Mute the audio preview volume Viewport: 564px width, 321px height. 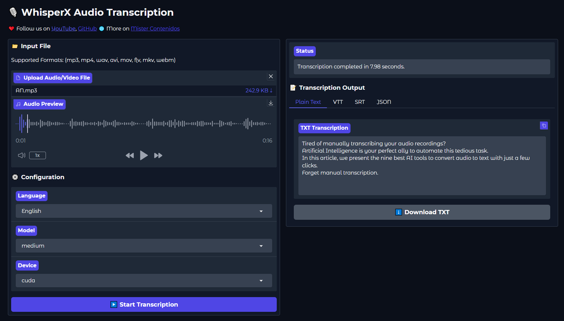[22, 155]
